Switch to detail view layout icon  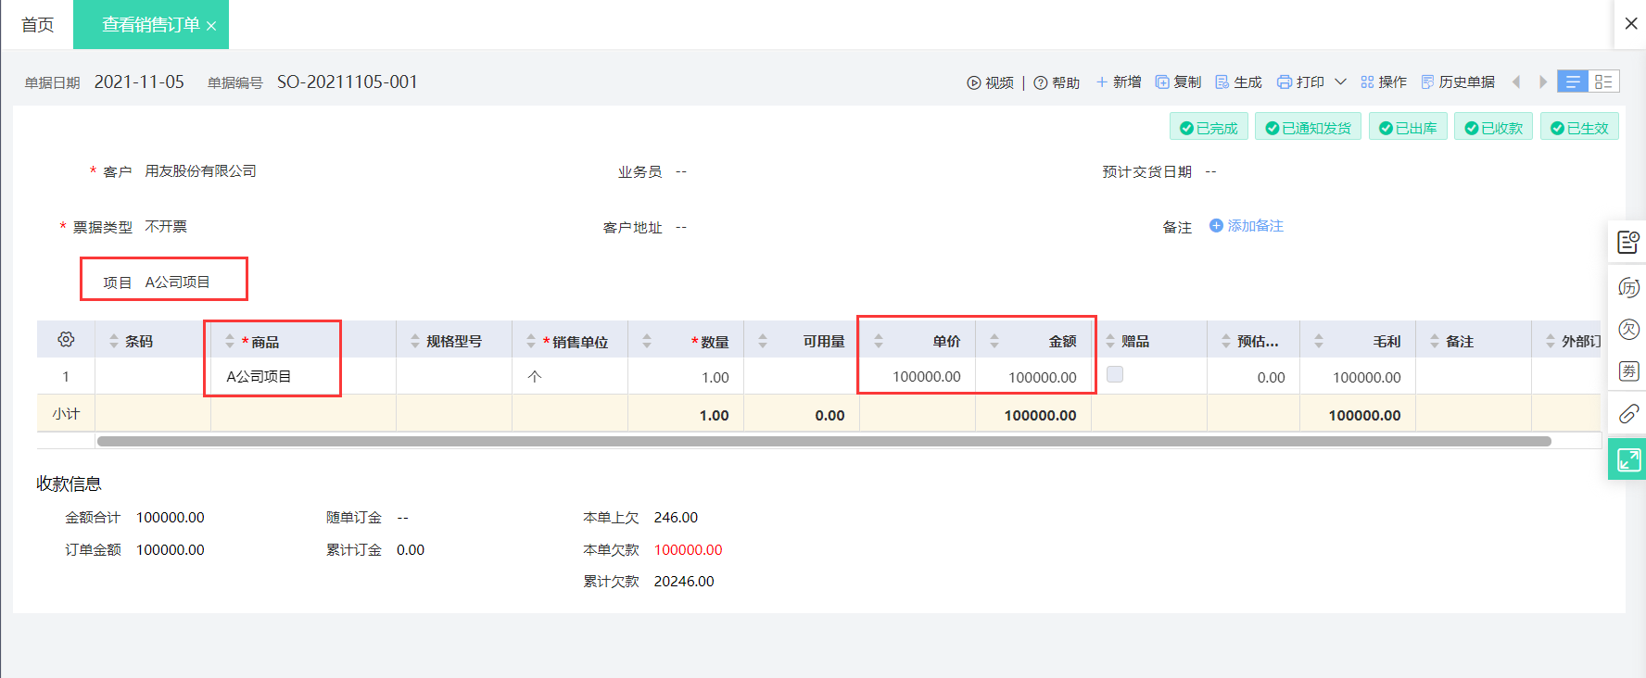[1604, 82]
